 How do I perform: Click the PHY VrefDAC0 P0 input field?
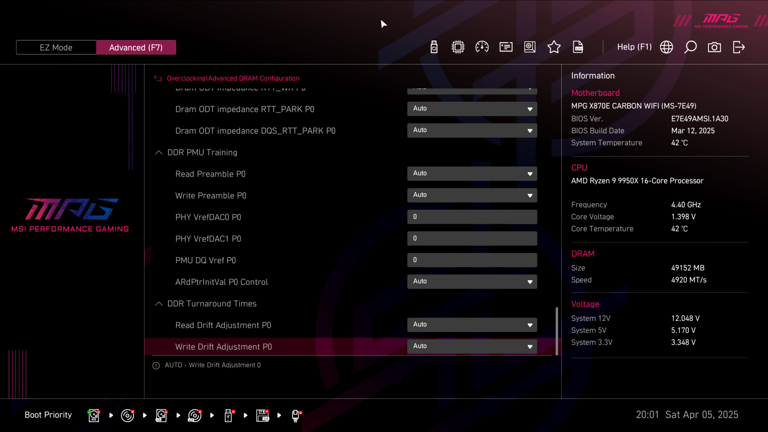point(472,217)
